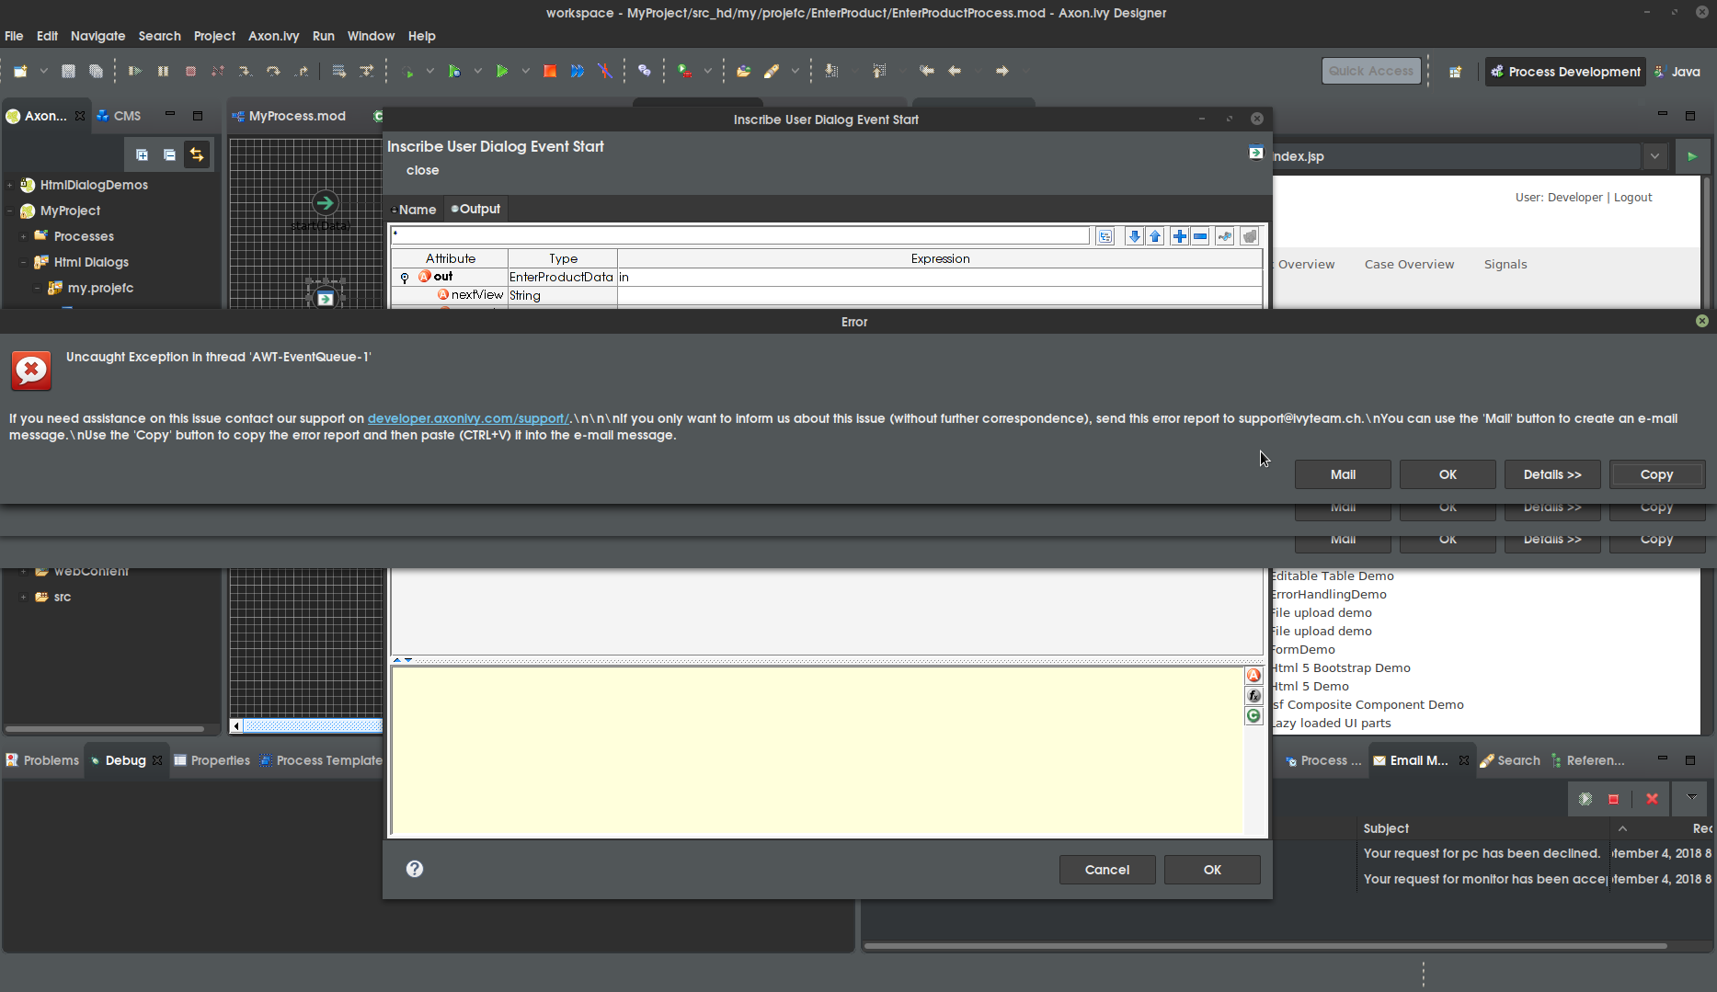Viewport: 1717px width, 992px height.
Task: Click the crossed-out animation toolbar icon
Action: click(605, 71)
